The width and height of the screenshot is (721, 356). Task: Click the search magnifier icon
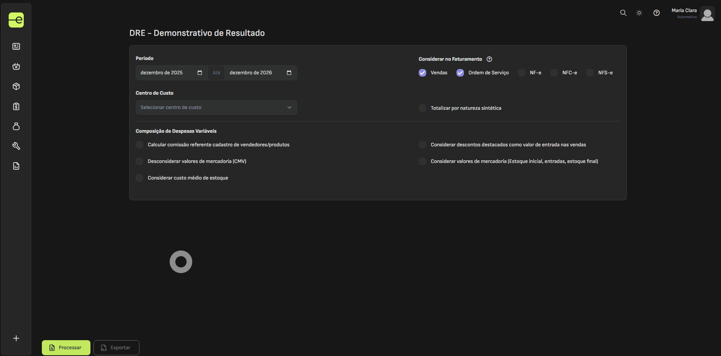[x=623, y=13]
